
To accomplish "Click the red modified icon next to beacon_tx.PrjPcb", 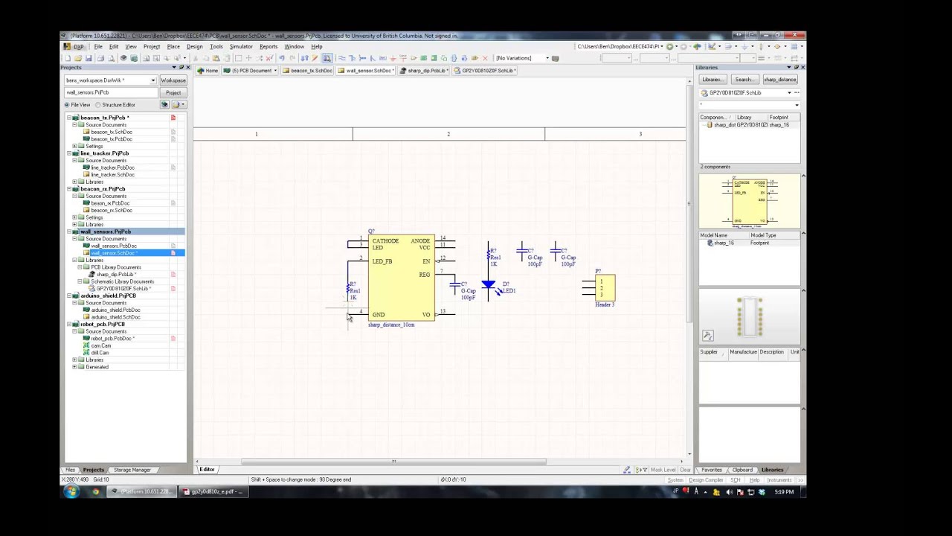I will pos(173,118).
